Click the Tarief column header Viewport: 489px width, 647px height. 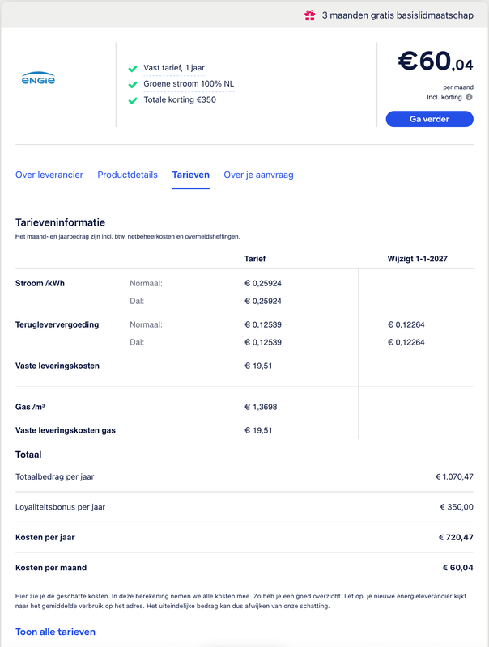pos(255,259)
